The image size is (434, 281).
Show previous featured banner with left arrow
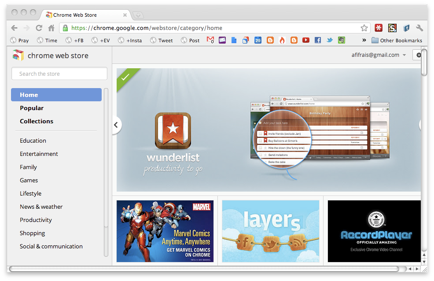click(116, 125)
